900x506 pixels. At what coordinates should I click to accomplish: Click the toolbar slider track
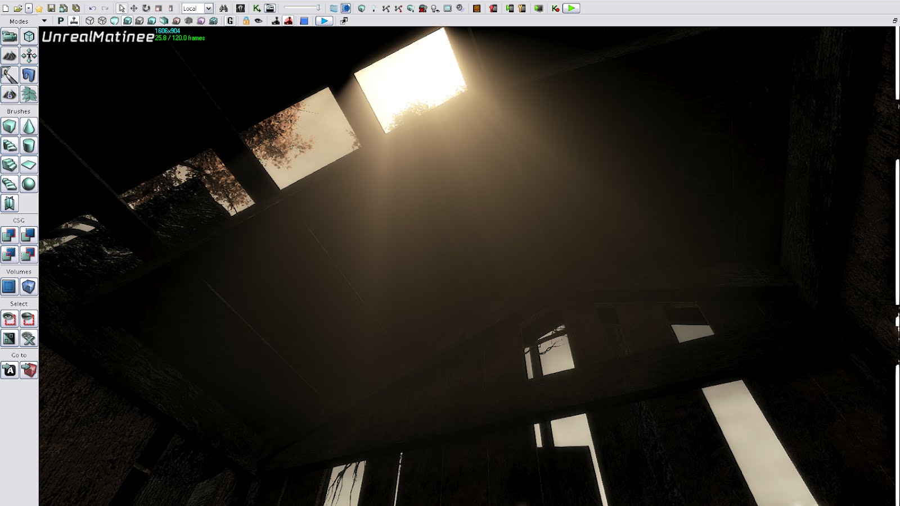coord(302,8)
